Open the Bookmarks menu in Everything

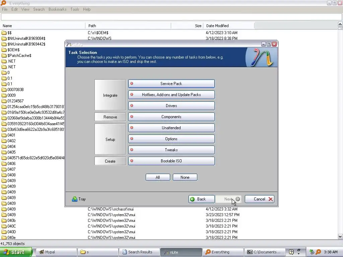coord(57,9)
